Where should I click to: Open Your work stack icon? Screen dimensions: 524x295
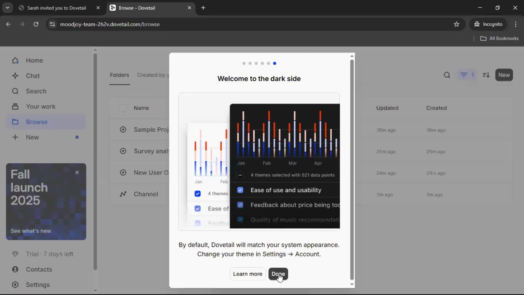click(15, 107)
